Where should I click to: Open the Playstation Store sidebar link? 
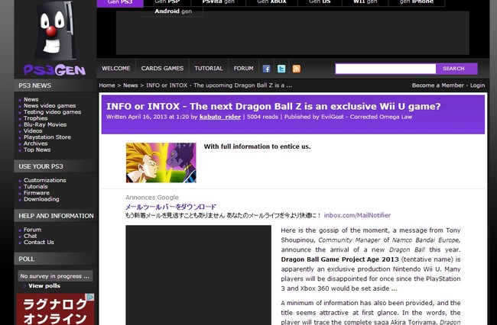pyautogui.click(x=47, y=137)
